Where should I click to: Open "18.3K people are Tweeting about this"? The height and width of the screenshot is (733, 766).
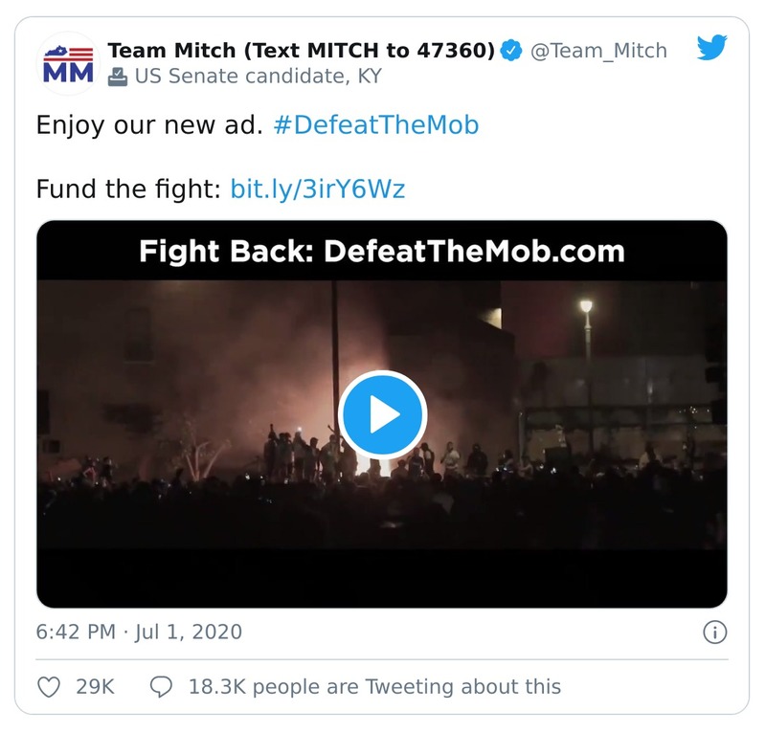374,686
